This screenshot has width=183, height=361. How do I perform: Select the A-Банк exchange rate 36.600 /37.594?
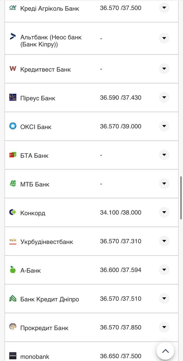click(x=121, y=270)
